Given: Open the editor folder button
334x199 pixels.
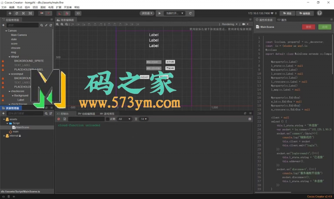Looking at the screenshot, I should (305, 13).
